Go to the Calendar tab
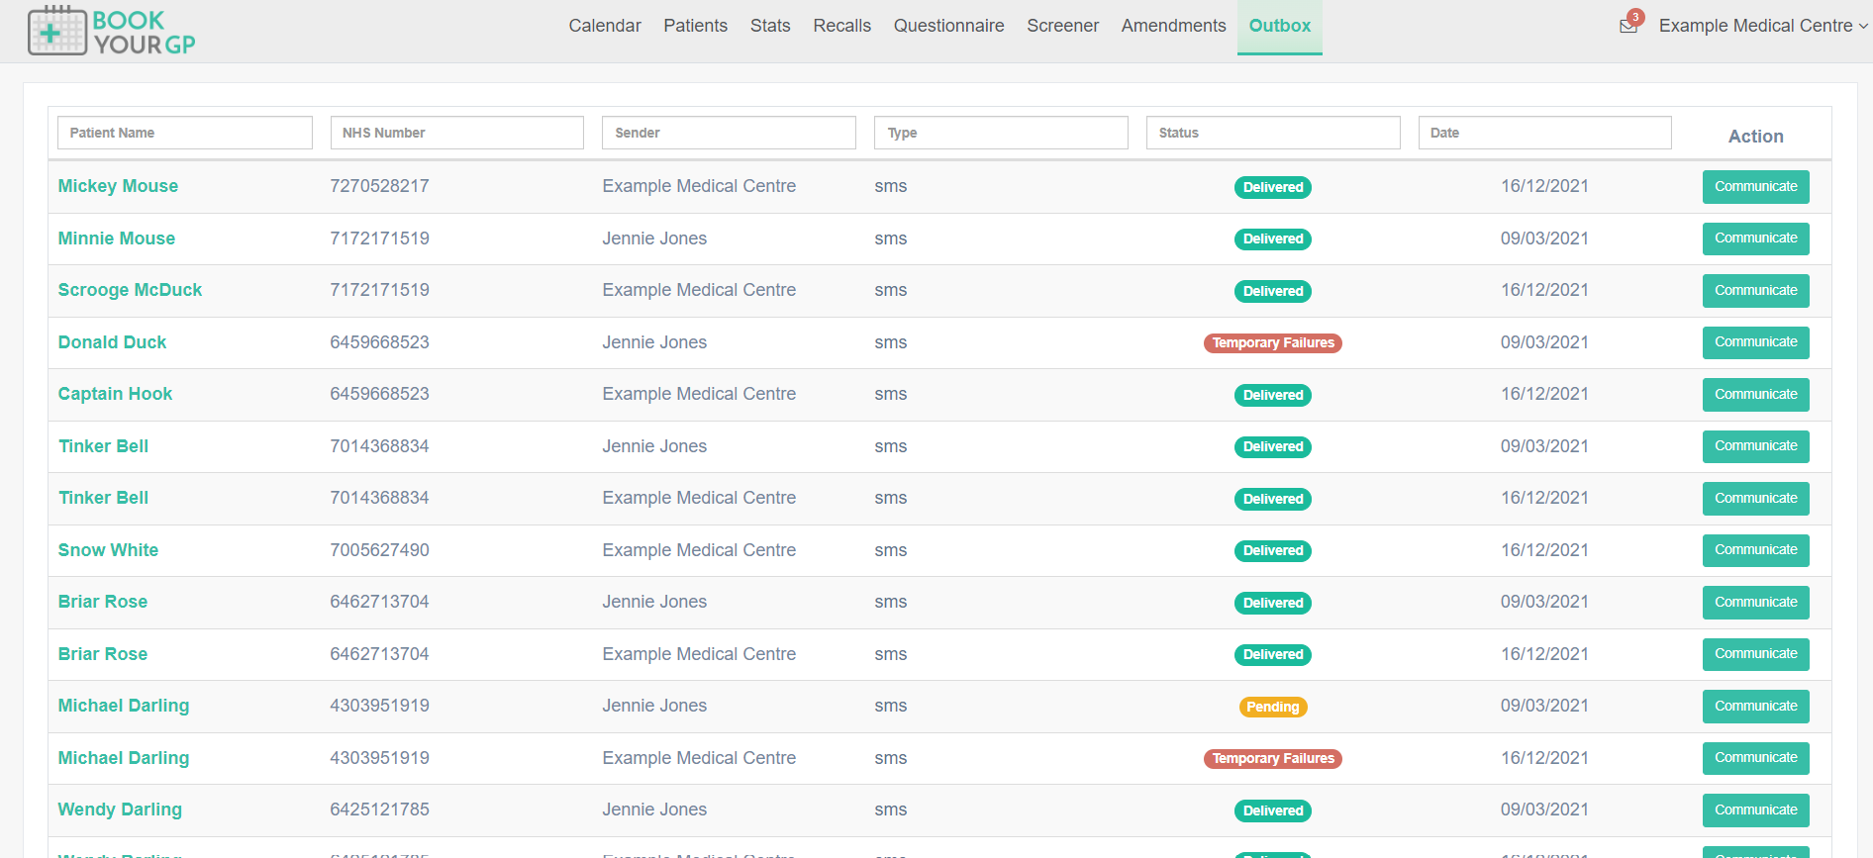Viewport: 1873px width, 858px height. [605, 26]
